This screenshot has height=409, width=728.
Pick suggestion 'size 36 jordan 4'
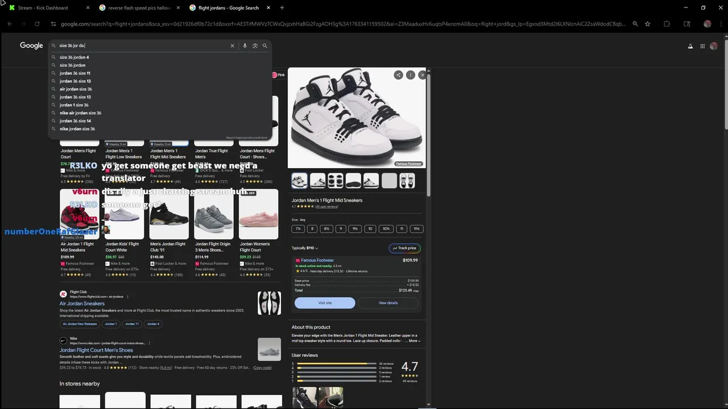click(160, 57)
